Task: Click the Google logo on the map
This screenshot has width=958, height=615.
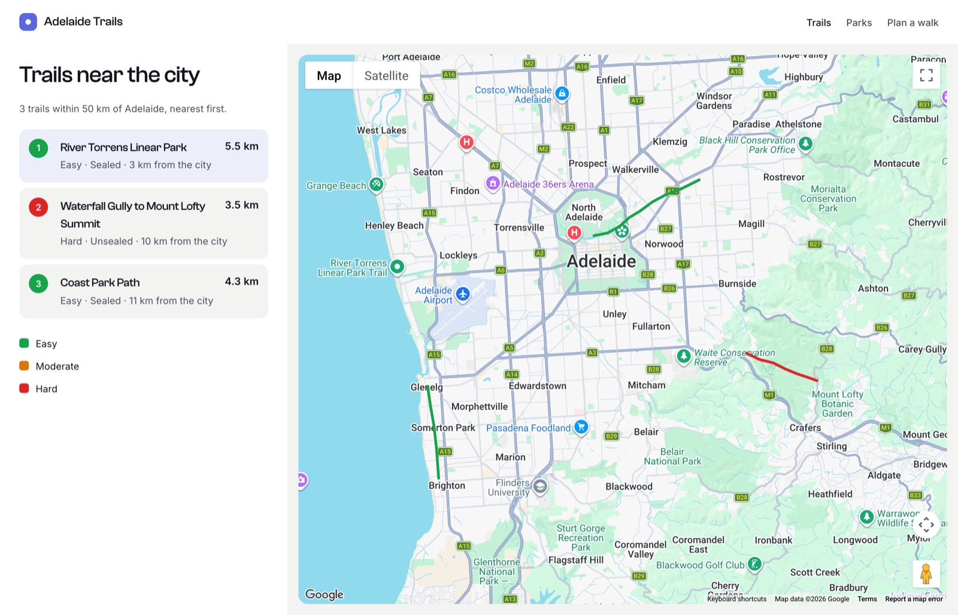Action: point(325,594)
